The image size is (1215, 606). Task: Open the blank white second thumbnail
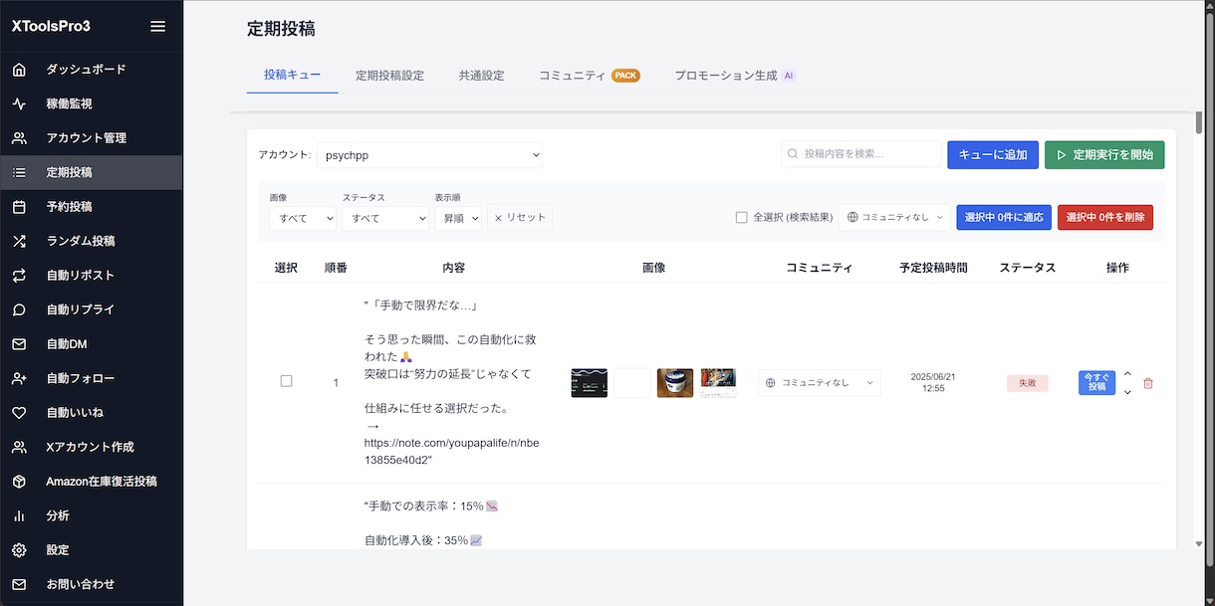[x=631, y=383]
